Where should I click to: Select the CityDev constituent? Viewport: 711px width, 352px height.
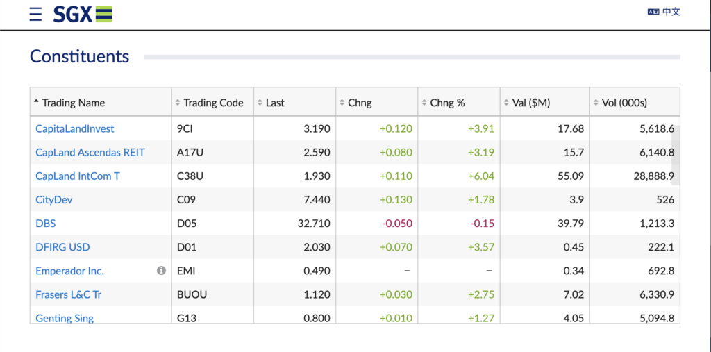coord(54,199)
